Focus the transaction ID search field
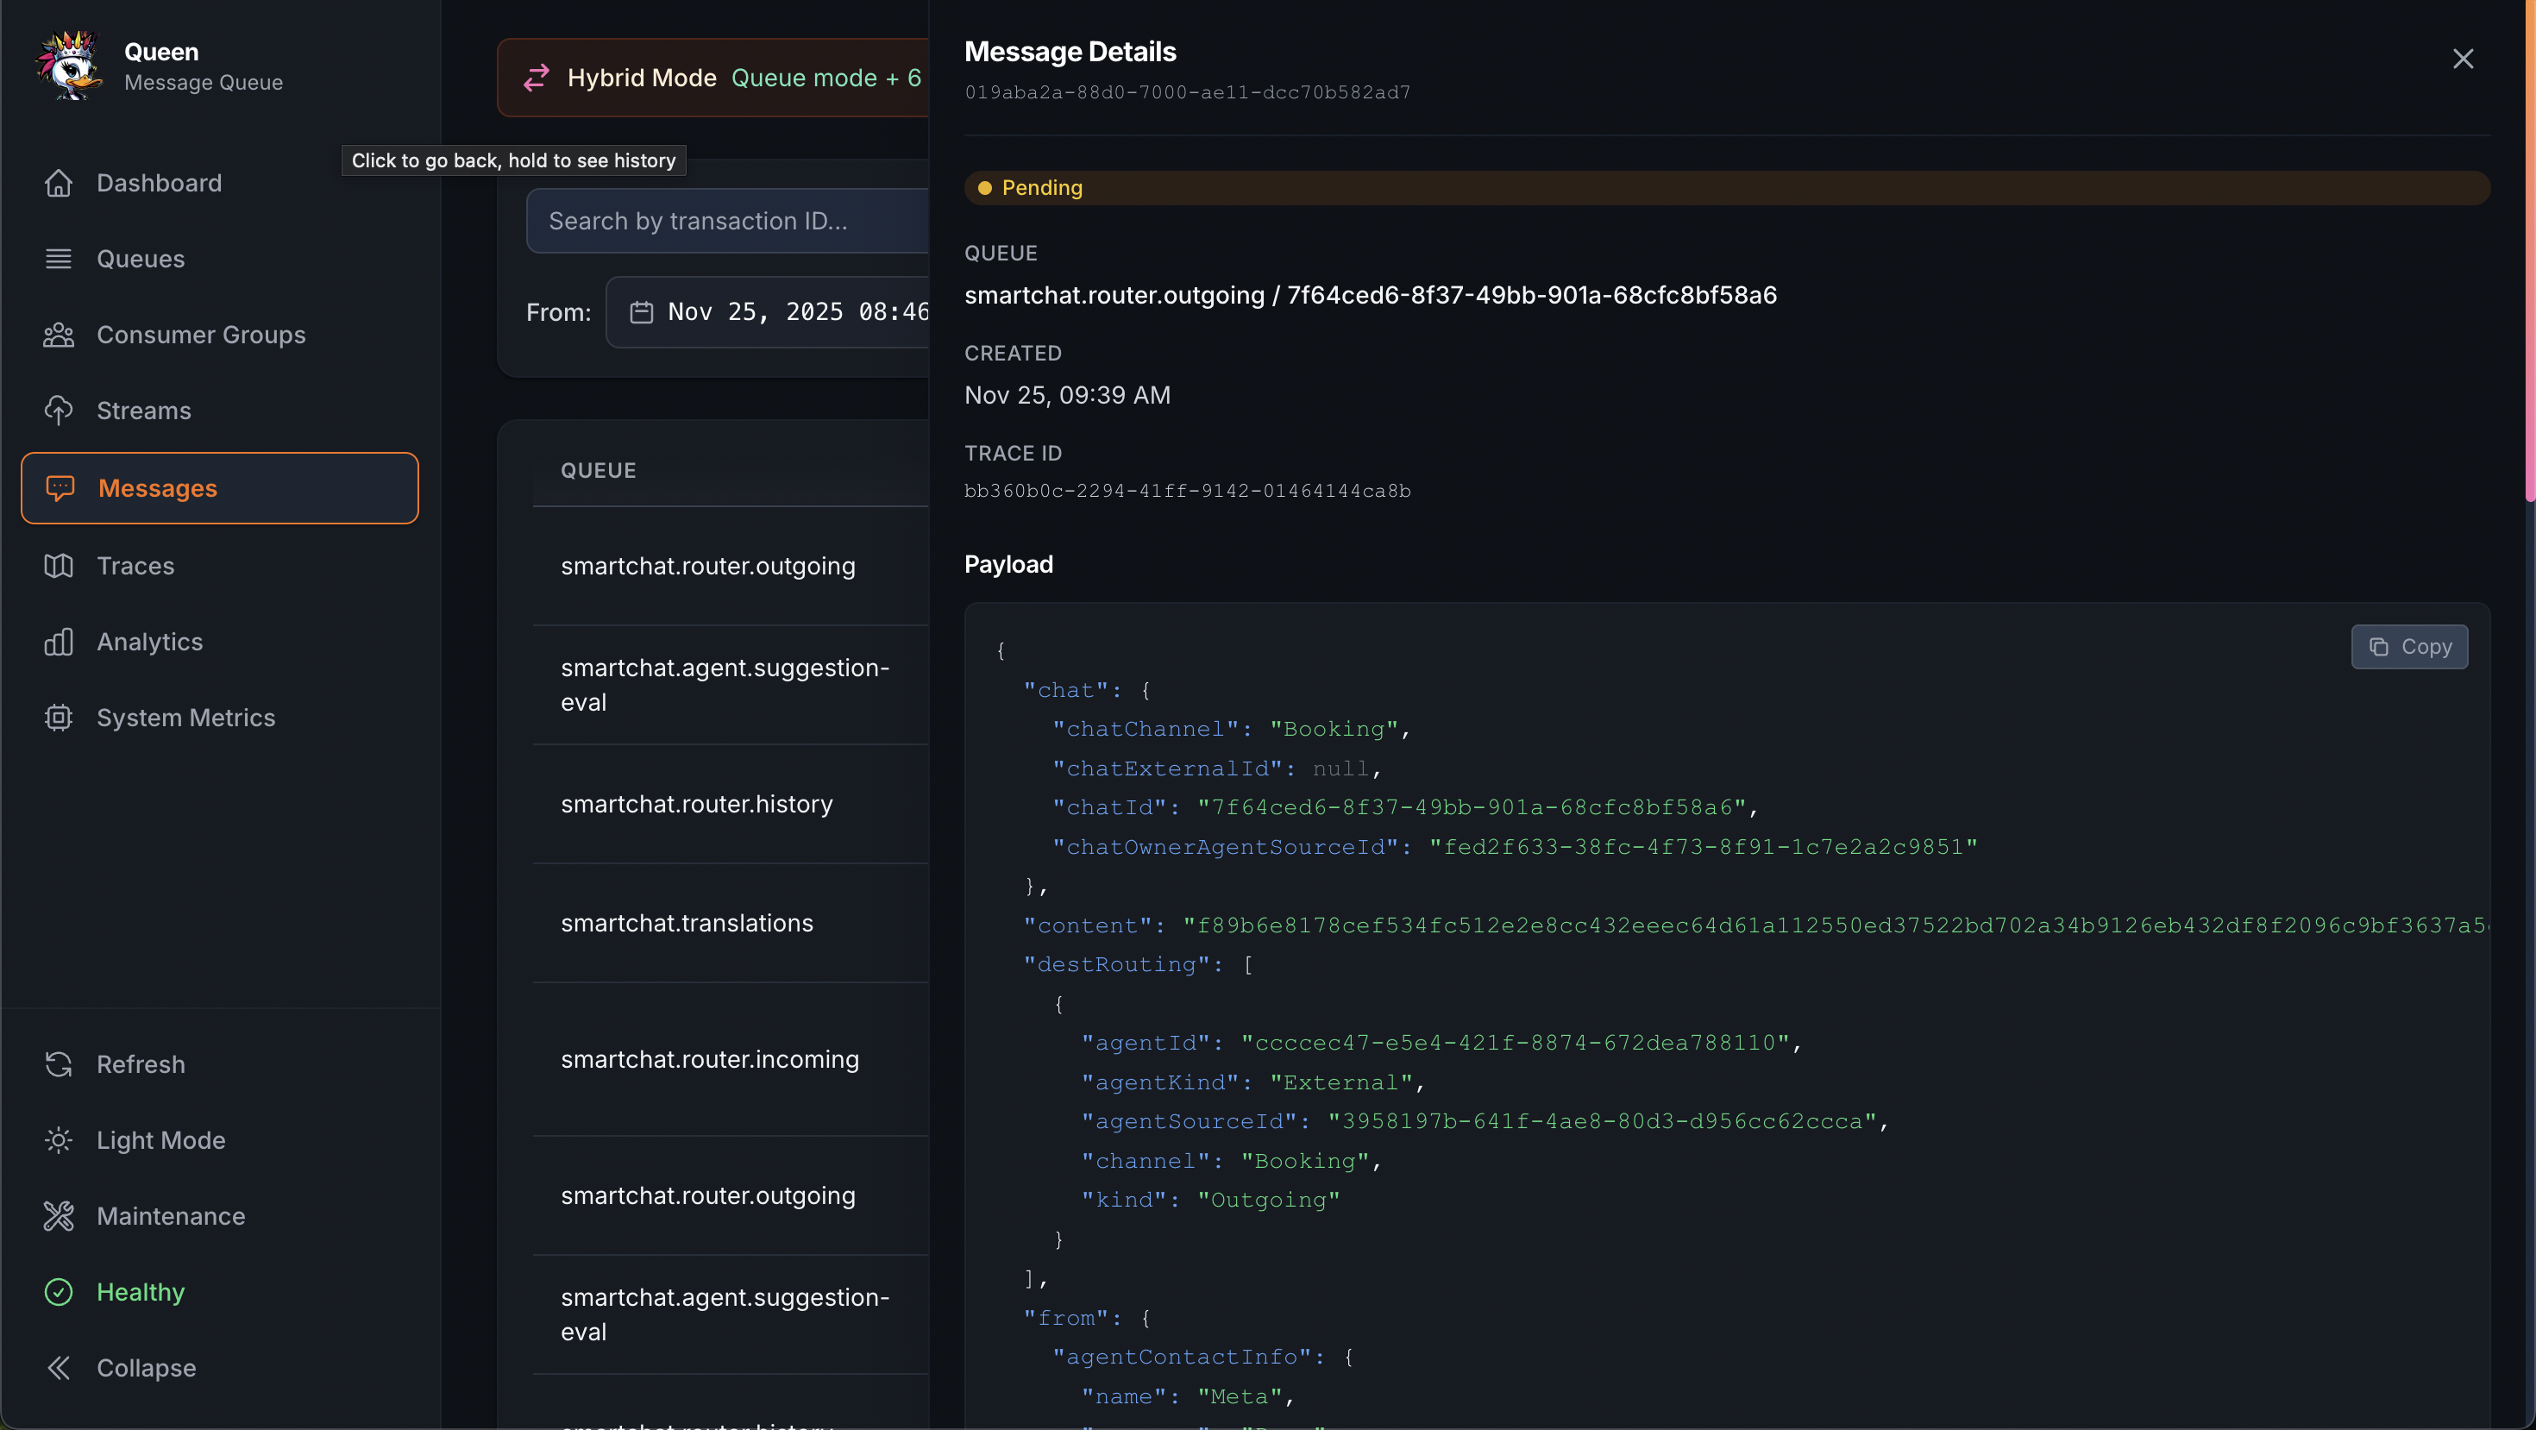Viewport: 2536px width, 1430px height. [x=729, y=222]
